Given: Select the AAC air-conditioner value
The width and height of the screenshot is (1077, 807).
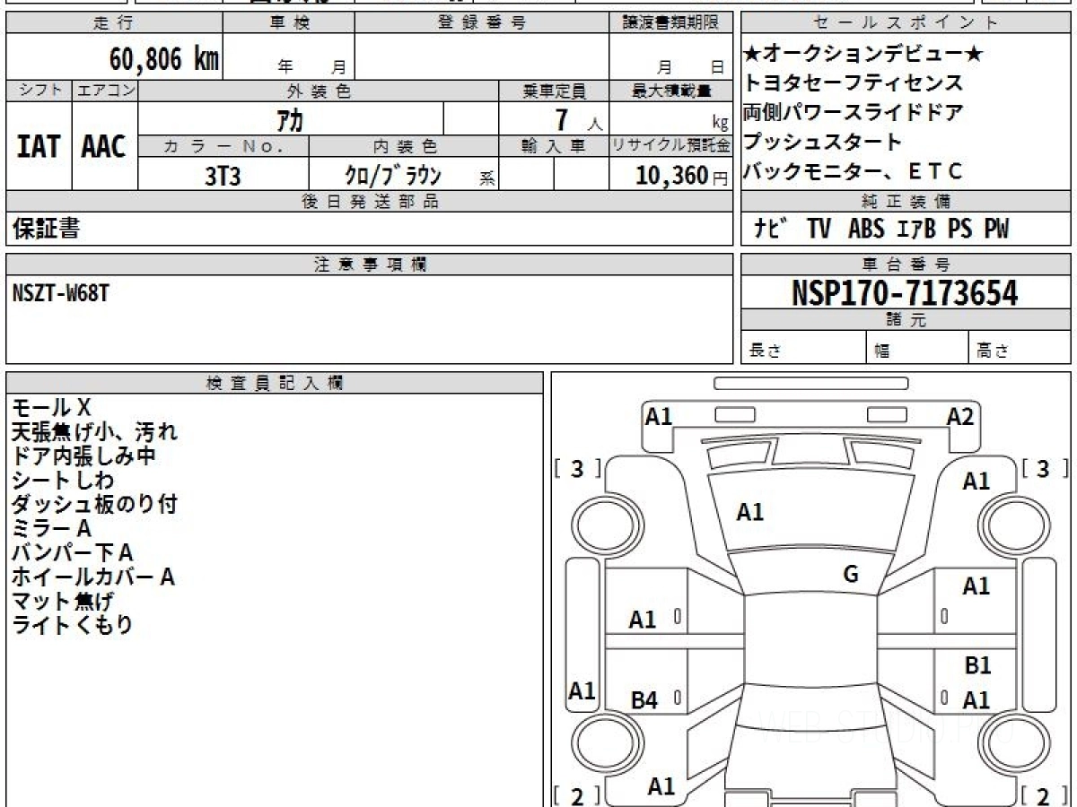Looking at the screenshot, I should [104, 146].
